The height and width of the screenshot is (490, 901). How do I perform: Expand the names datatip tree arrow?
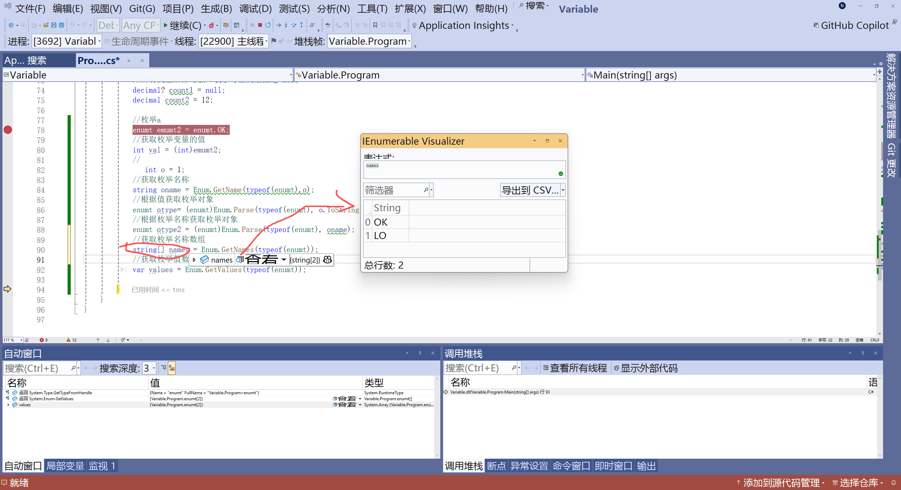tap(194, 260)
